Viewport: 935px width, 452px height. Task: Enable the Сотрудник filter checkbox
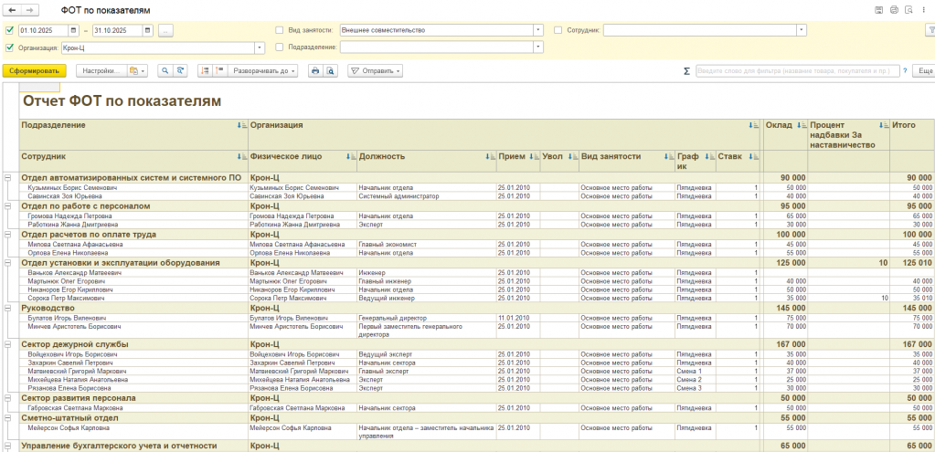(x=558, y=30)
